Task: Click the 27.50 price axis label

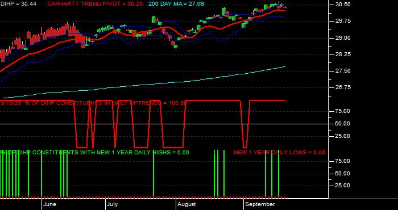Action: (x=343, y=71)
